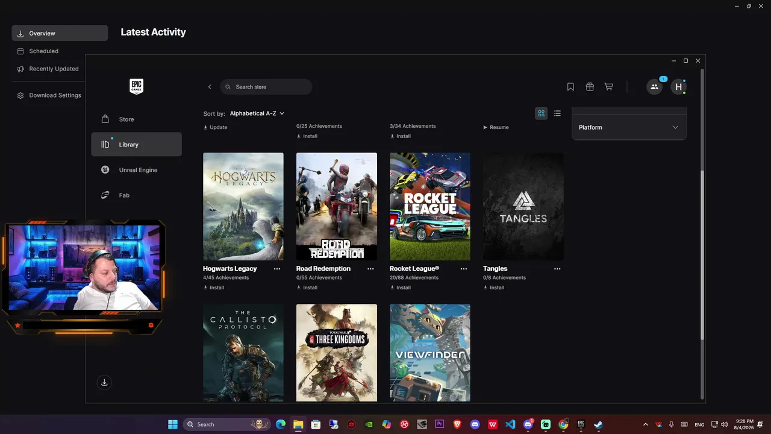Install Road Redemption
Viewport: 771px width, 434px height.
point(307,288)
